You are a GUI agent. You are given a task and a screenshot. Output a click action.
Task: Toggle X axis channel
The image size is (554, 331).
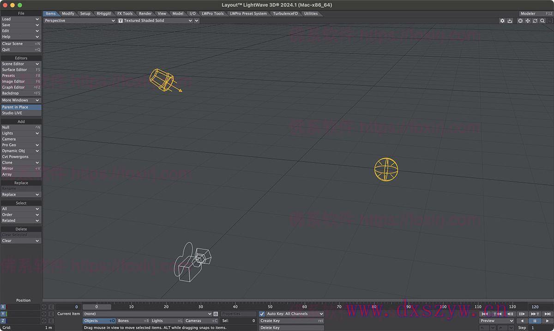click(x=3, y=307)
